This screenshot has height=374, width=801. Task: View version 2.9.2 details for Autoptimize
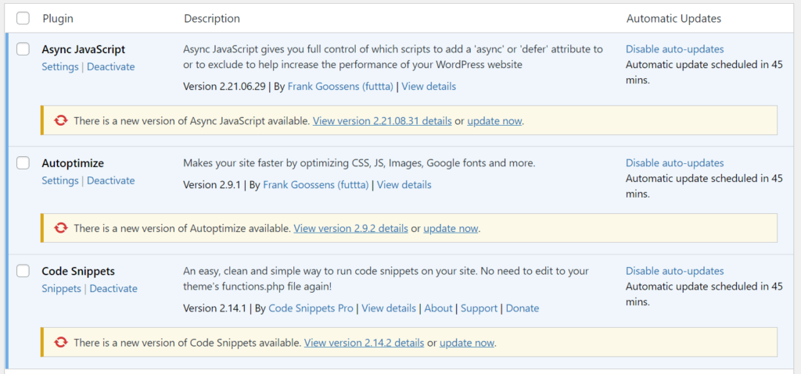point(350,229)
